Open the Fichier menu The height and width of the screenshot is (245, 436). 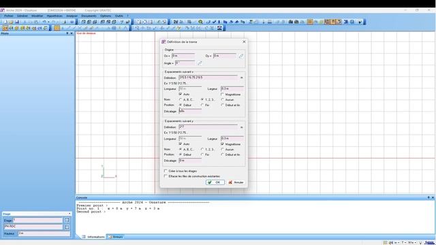(x=9, y=16)
